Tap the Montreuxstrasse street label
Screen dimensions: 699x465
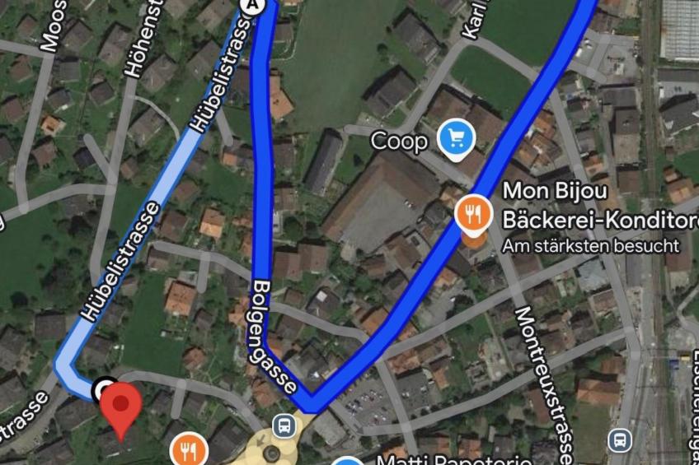point(543,386)
